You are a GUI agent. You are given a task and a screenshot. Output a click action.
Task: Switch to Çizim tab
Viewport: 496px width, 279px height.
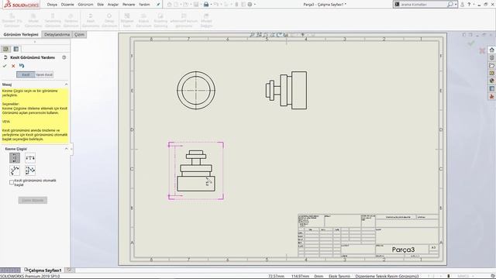click(79, 34)
